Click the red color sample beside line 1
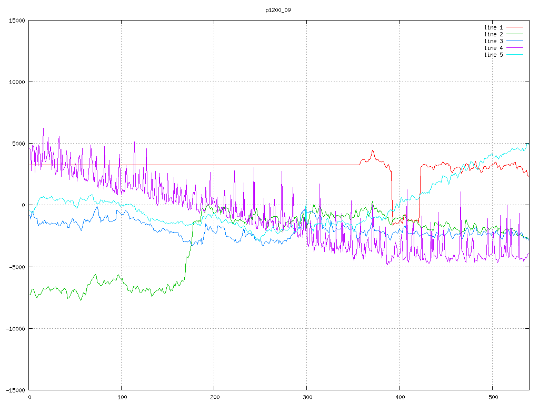 coord(515,27)
